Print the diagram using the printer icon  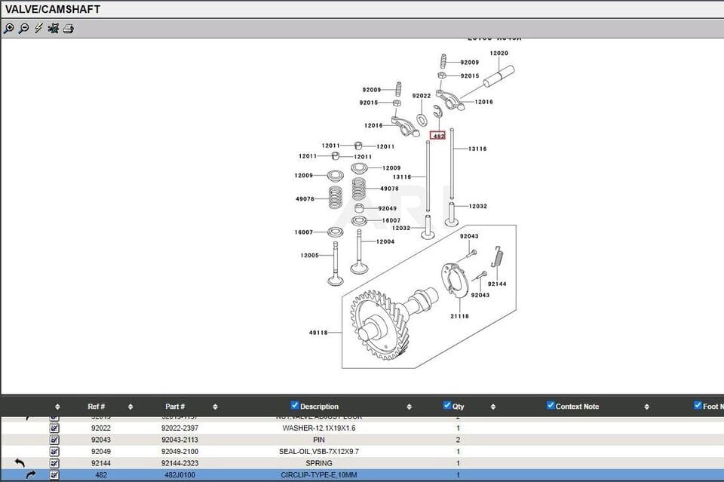tap(68, 29)
